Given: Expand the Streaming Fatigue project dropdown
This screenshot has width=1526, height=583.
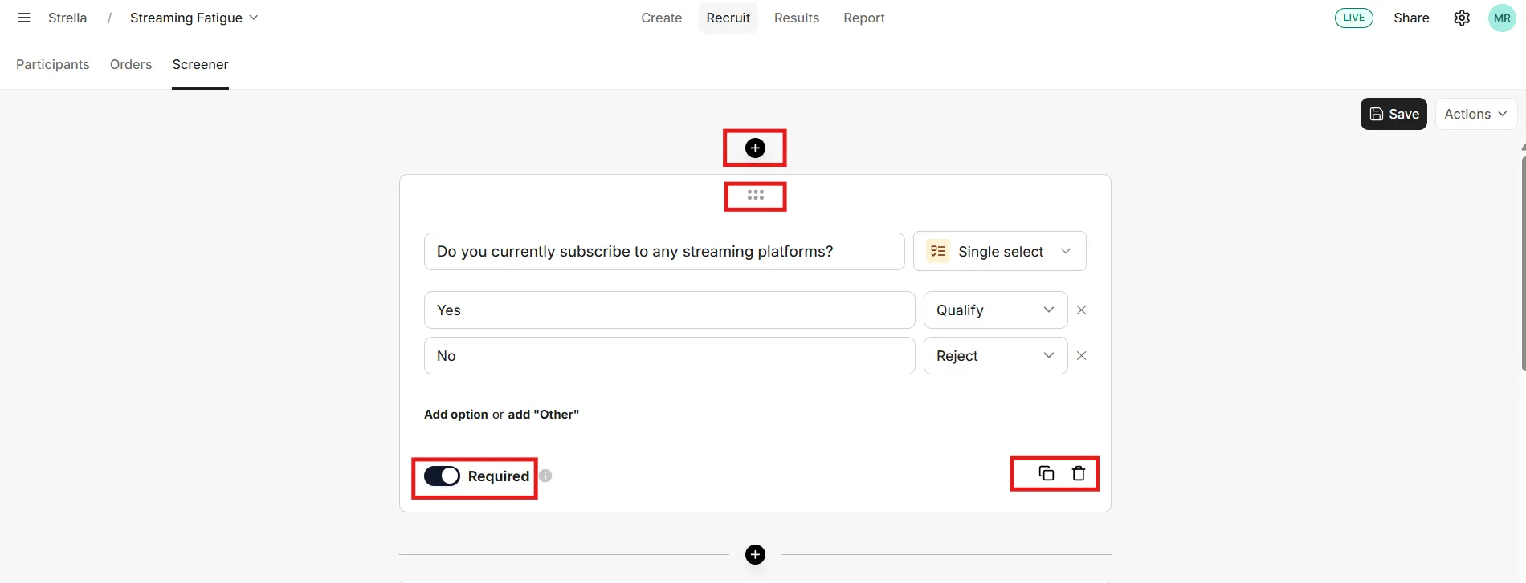Looking at the screenshot, I should (194, 18).
